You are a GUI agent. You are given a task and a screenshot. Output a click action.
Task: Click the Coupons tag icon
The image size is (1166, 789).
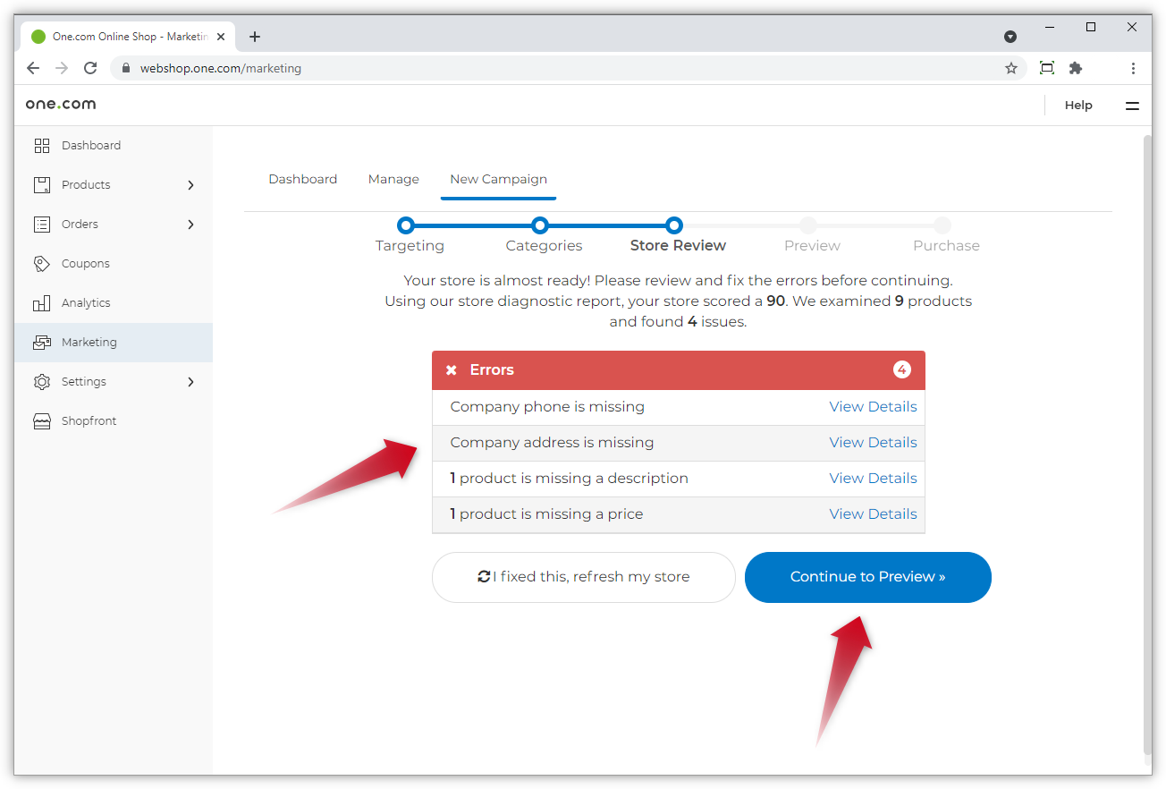pos(42,264)
